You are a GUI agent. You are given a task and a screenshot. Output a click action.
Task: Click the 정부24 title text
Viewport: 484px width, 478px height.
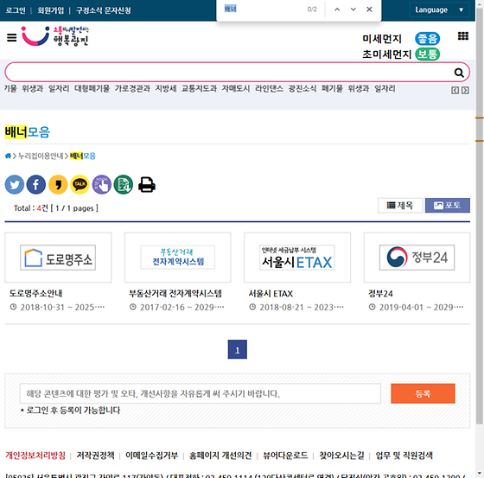[380, 293]
